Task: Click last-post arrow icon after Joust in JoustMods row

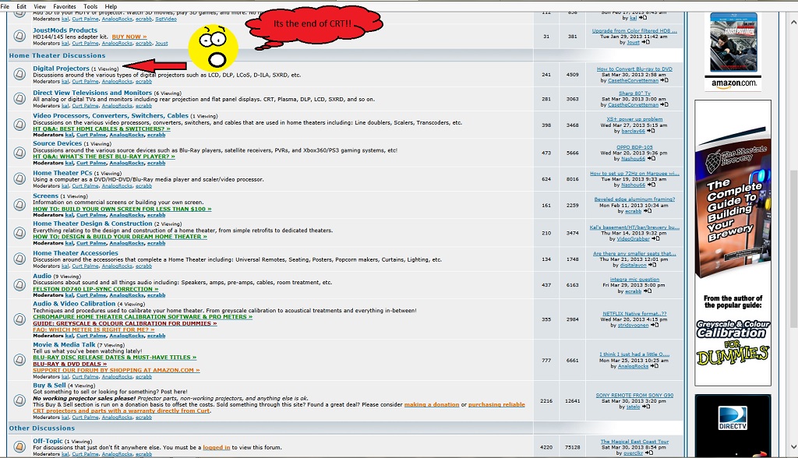Action: 646,42
